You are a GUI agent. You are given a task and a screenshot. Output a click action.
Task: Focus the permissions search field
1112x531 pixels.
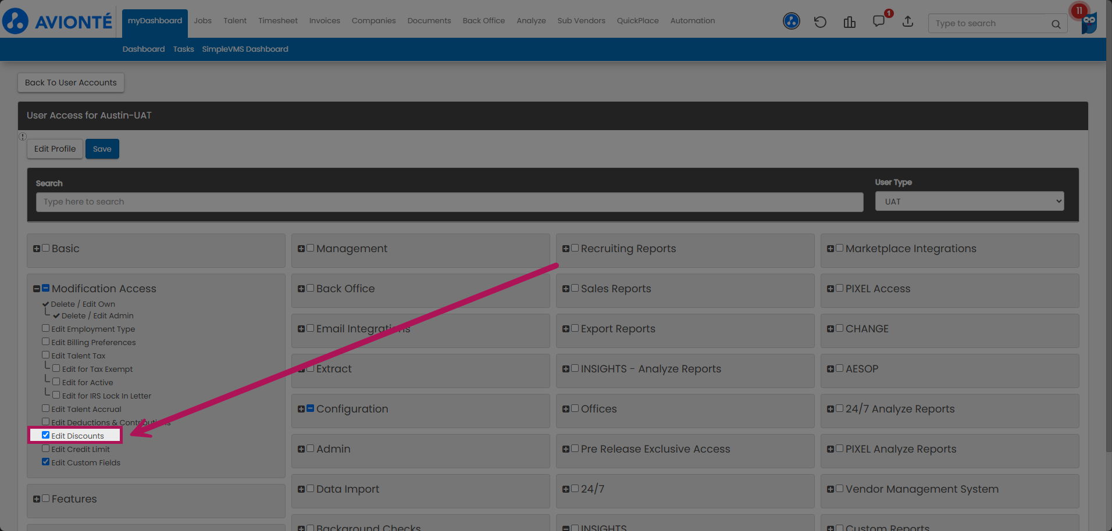point(450,202)
